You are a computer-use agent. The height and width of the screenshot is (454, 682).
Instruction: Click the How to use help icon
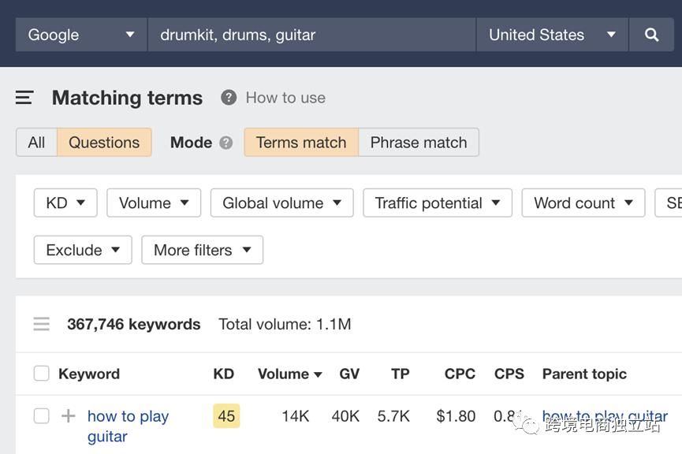(229, 98)
